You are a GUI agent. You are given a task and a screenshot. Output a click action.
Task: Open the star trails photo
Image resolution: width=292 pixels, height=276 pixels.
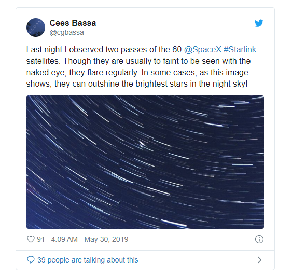(145, 162)
